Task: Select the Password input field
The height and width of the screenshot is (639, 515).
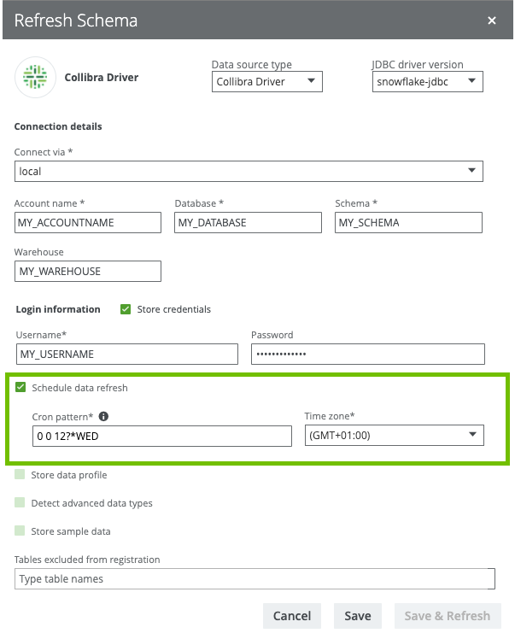Action: [x=367, y=354]
